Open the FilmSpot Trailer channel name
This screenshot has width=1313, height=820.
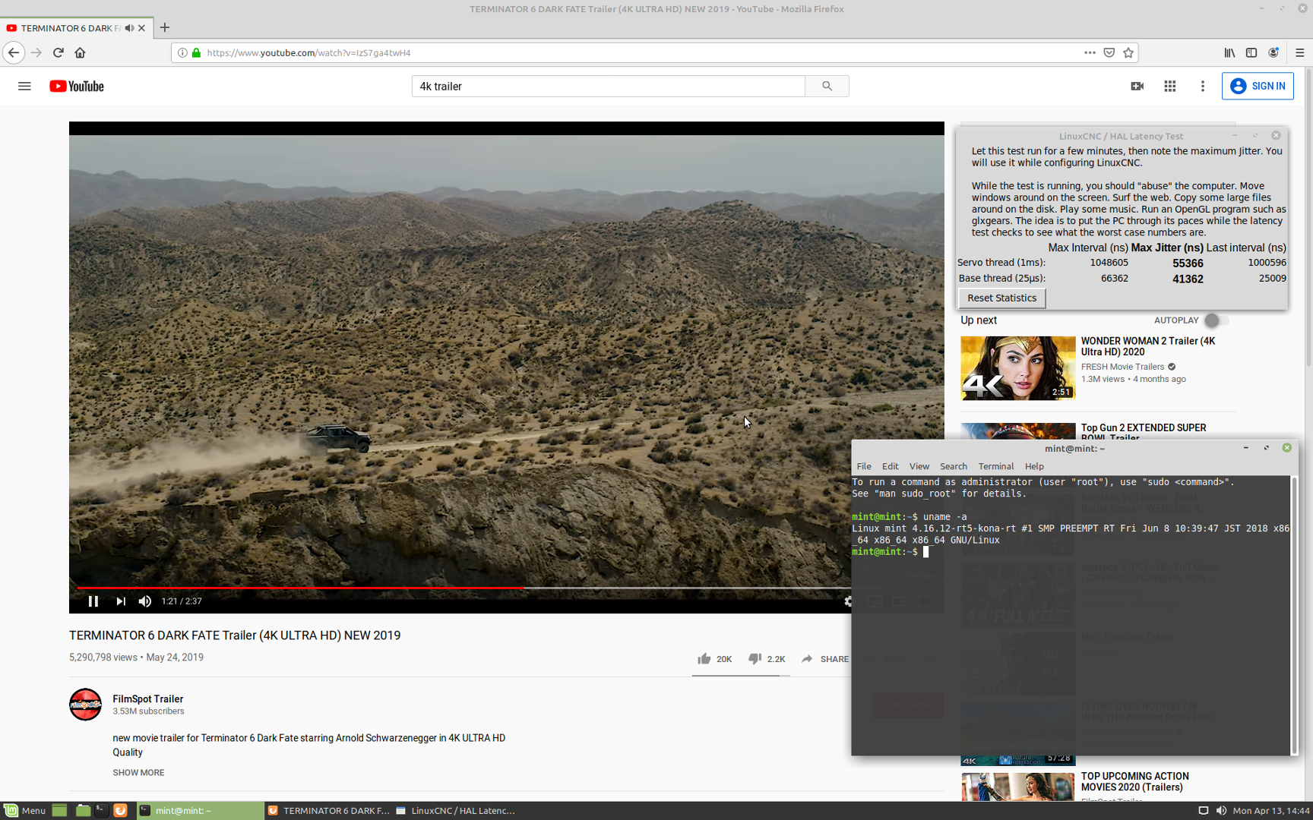(x=147, y=699)
